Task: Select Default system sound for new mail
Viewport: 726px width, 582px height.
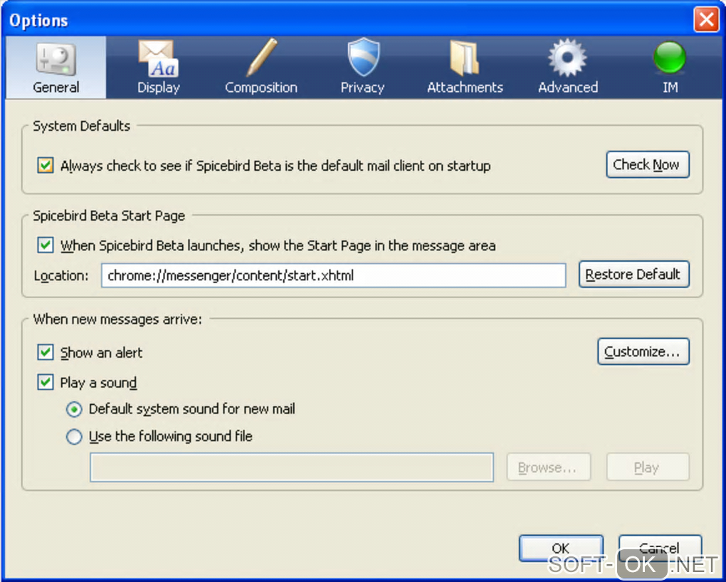Action: coord(74,409)
